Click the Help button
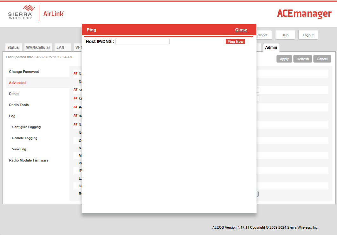Image resolution: width=337 pixels, height=235 pixels. pos(285,35)
